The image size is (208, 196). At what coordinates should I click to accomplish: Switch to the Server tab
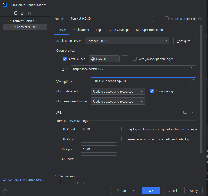pos(62,30)
